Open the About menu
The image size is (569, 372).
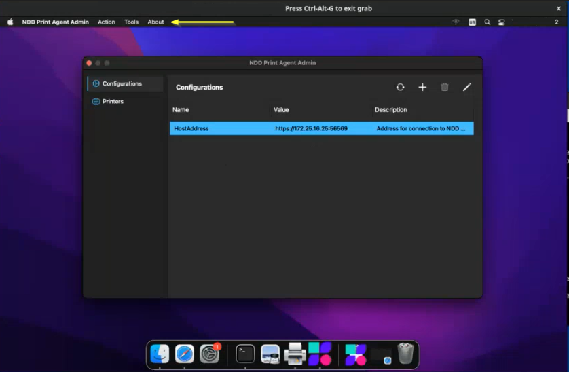tap(155, 22)
